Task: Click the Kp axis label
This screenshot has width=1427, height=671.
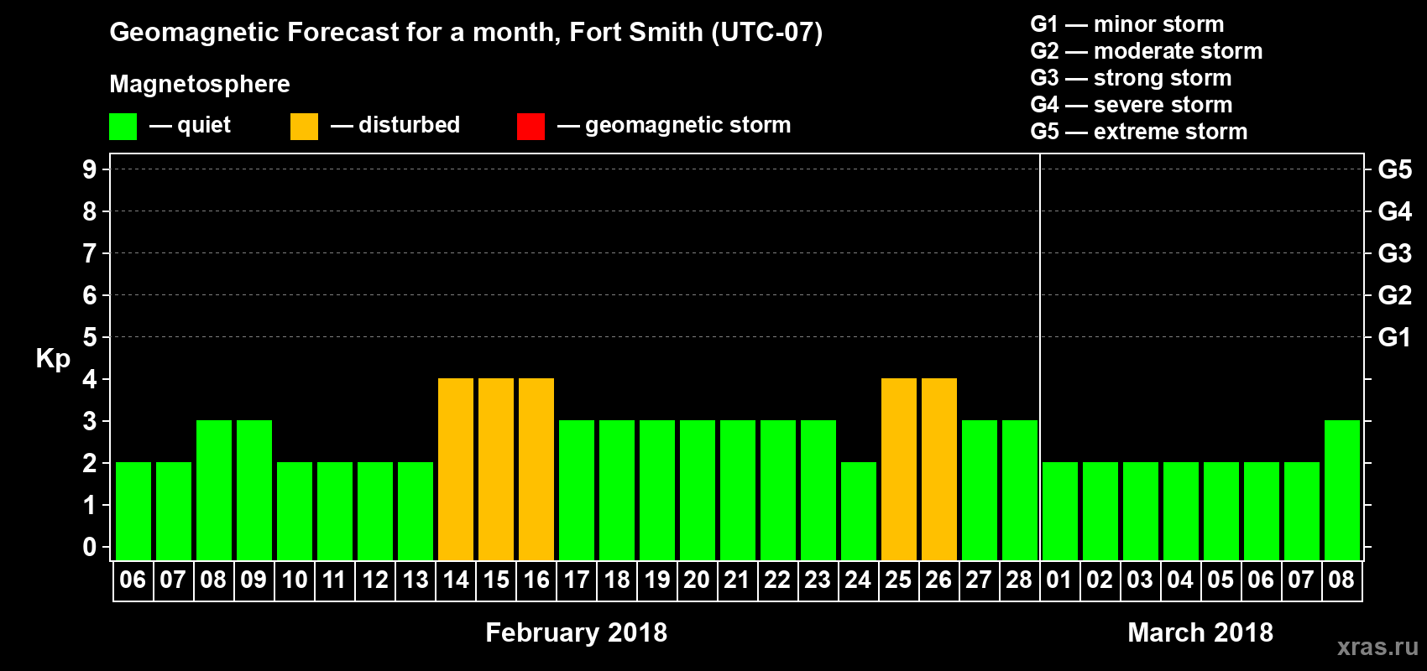Action: [53, 359]
